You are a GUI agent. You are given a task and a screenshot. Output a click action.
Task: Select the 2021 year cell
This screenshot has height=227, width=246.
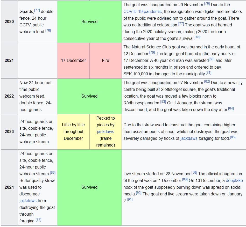click(9, 61)
